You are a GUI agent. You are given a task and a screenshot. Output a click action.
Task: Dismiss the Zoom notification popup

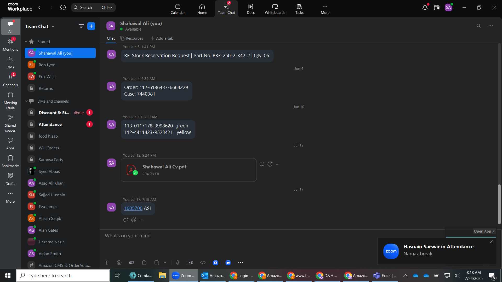(x=491, y=242)
